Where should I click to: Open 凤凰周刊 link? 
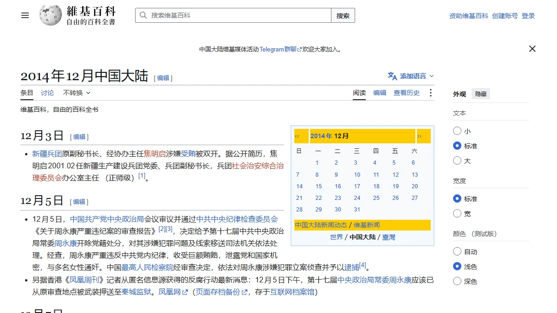pyautogui.click(x=84, y=280)
